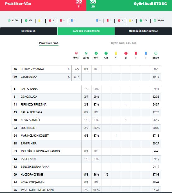172x193 pixels.
Task: Click the Praktiker-Vác red card summary icon
Action: (61, 21)
